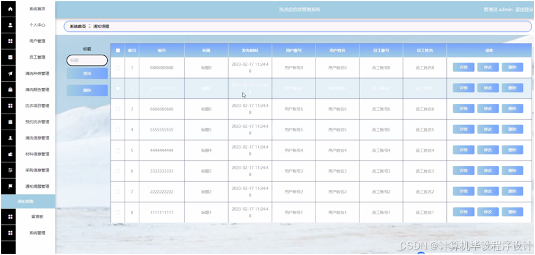
Task: Click 修改 for row 标题6
Action: pos(488,109)
